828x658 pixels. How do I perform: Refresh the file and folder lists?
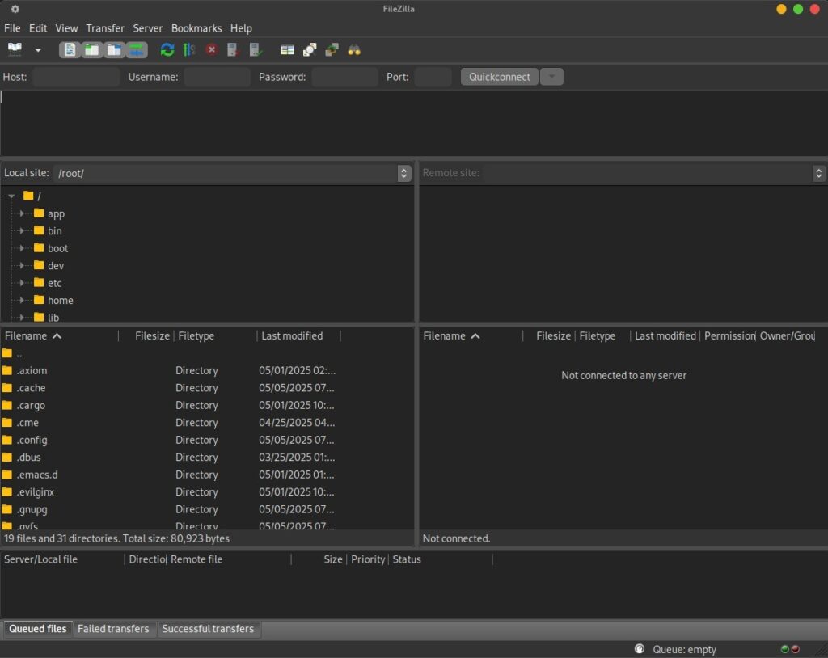tap(167, 50)
